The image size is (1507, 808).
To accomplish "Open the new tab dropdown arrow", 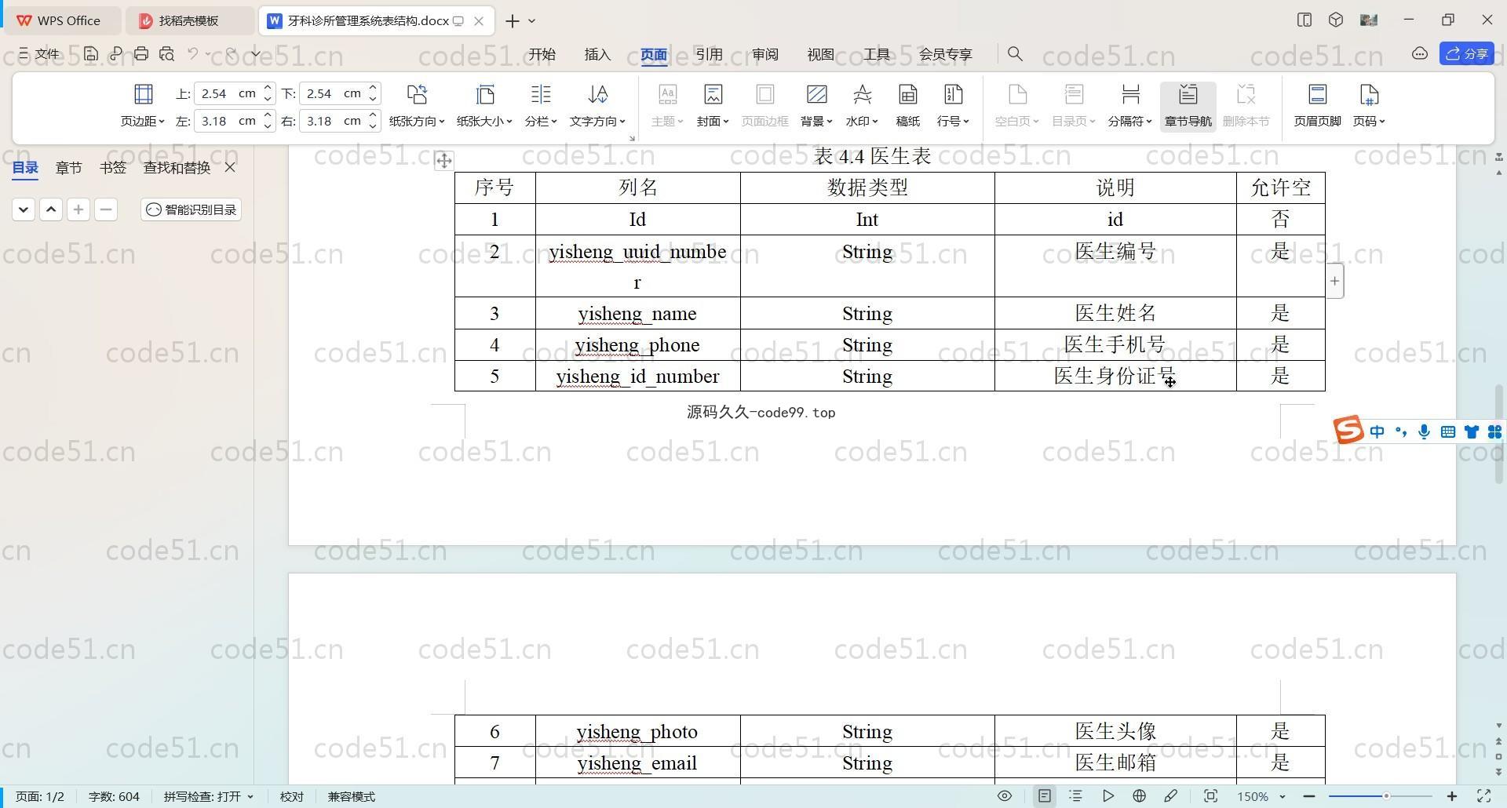I will click(x=532, y=21).
